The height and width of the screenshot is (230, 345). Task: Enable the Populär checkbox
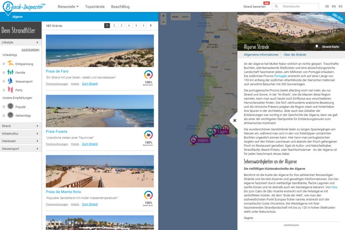pos(4,107)
